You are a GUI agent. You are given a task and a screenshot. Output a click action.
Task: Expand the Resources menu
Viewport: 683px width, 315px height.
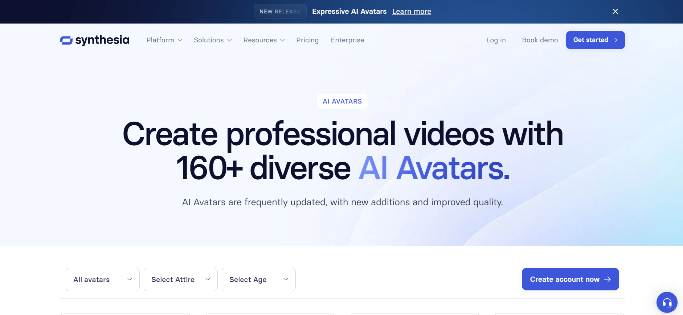[264, 40]
